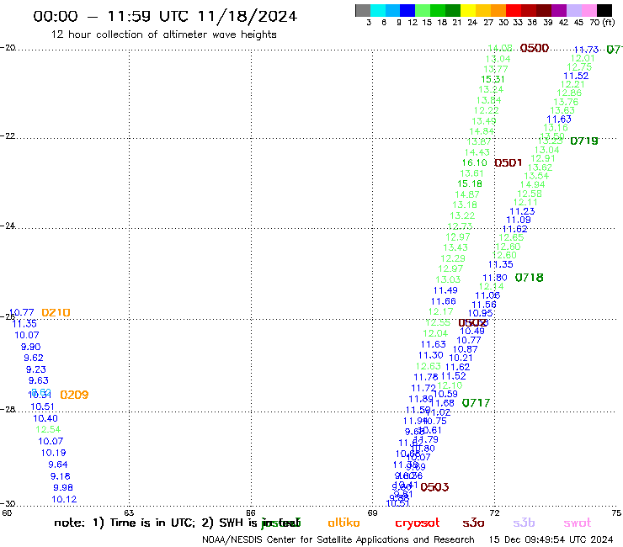
Task: Click the 's3b' satellite legend label
Action: [x=524, y=523]
